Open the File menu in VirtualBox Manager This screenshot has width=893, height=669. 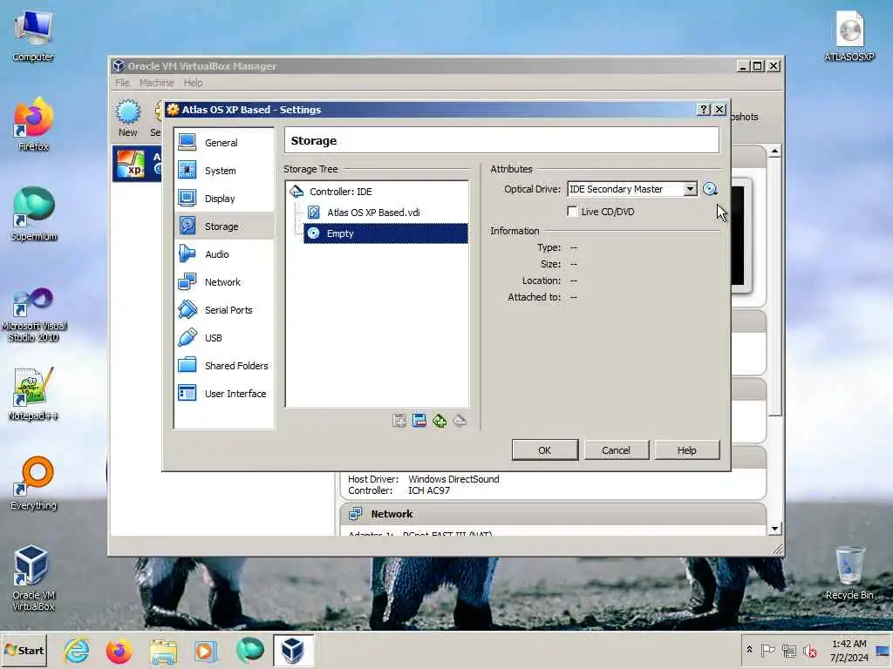tap(122, 83)
